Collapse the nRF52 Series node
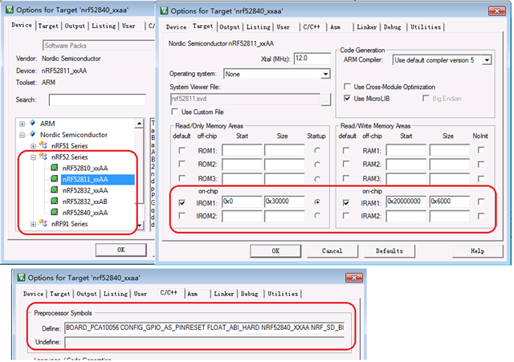 pos(33,157)
